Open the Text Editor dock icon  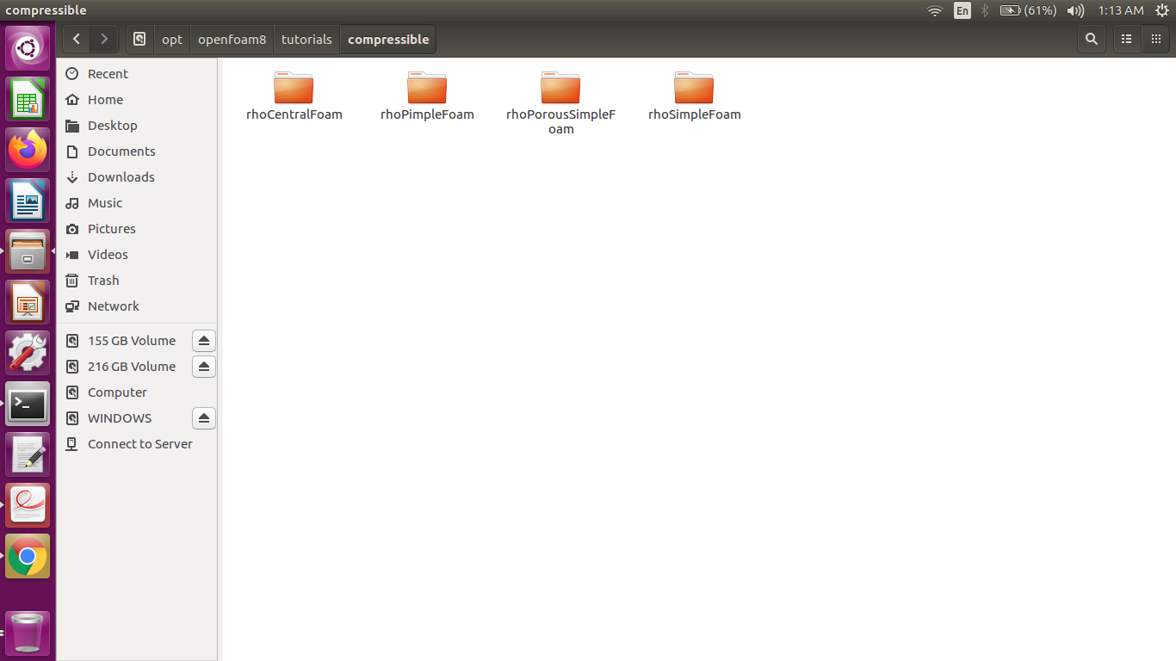(28, 455)
